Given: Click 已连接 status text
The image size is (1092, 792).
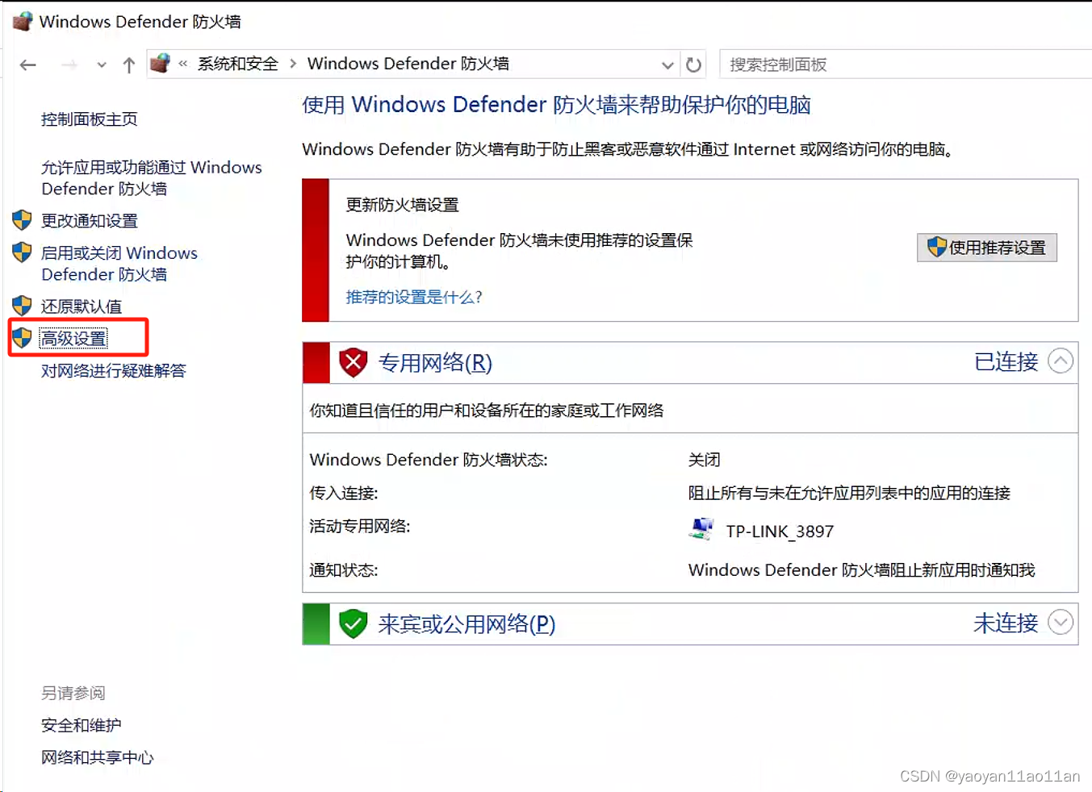Looking at the screenshot, I should pos(1006,362).
